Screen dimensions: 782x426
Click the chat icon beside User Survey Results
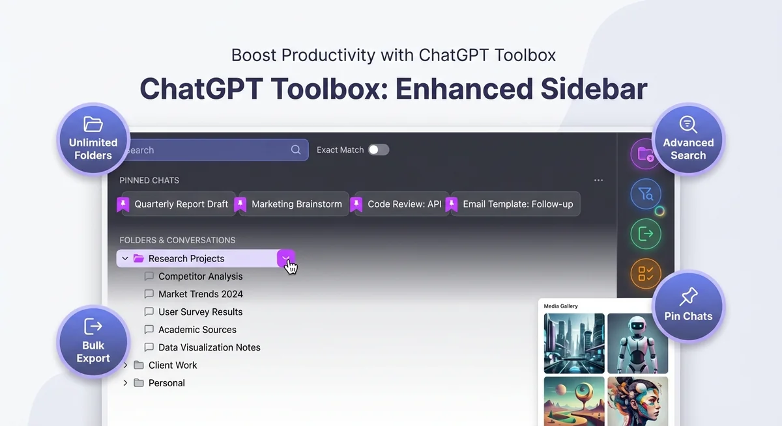click(149, 312)
